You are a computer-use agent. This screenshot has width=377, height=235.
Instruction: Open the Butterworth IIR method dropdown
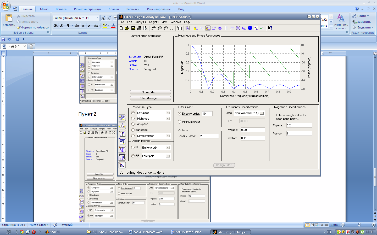pos(168,148)
